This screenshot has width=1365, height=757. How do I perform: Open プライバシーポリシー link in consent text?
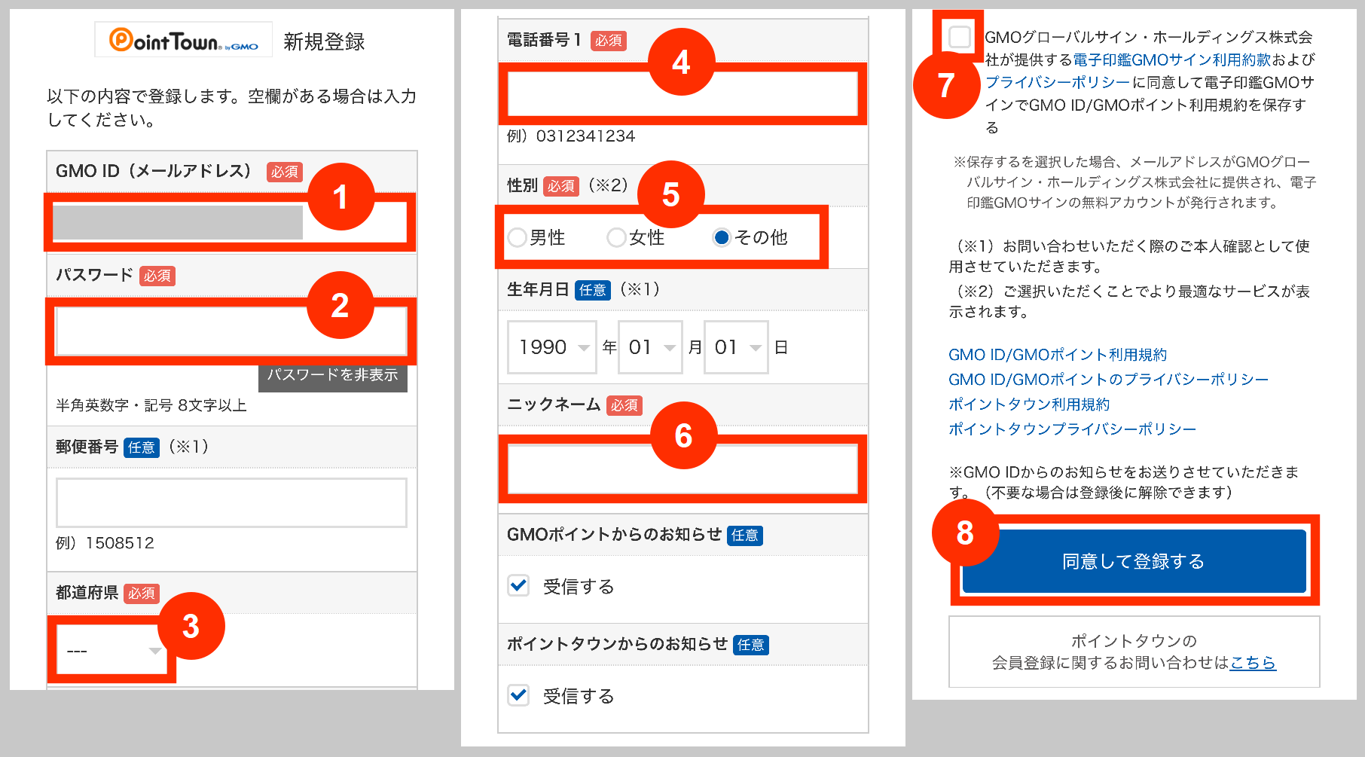[1058, 82]
